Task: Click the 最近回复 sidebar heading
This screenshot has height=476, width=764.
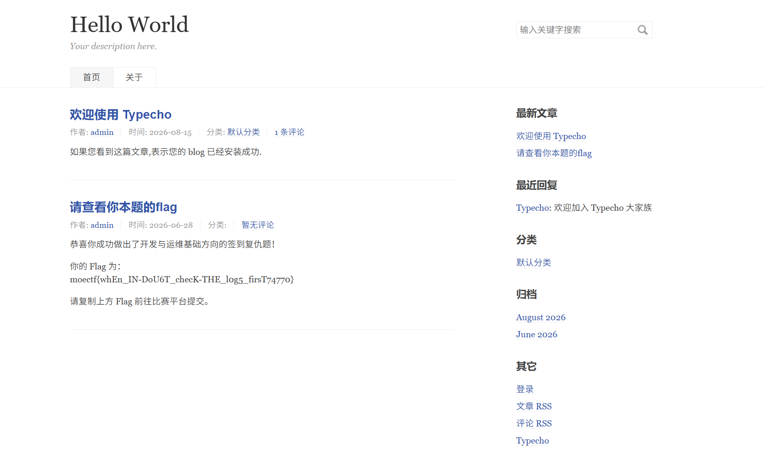Action: (536, 185)
